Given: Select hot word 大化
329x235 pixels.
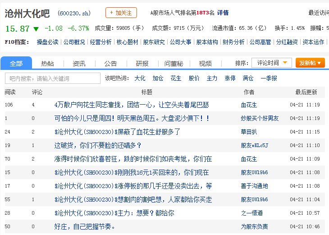Looking at the screenshot, I should pos(140,78).
